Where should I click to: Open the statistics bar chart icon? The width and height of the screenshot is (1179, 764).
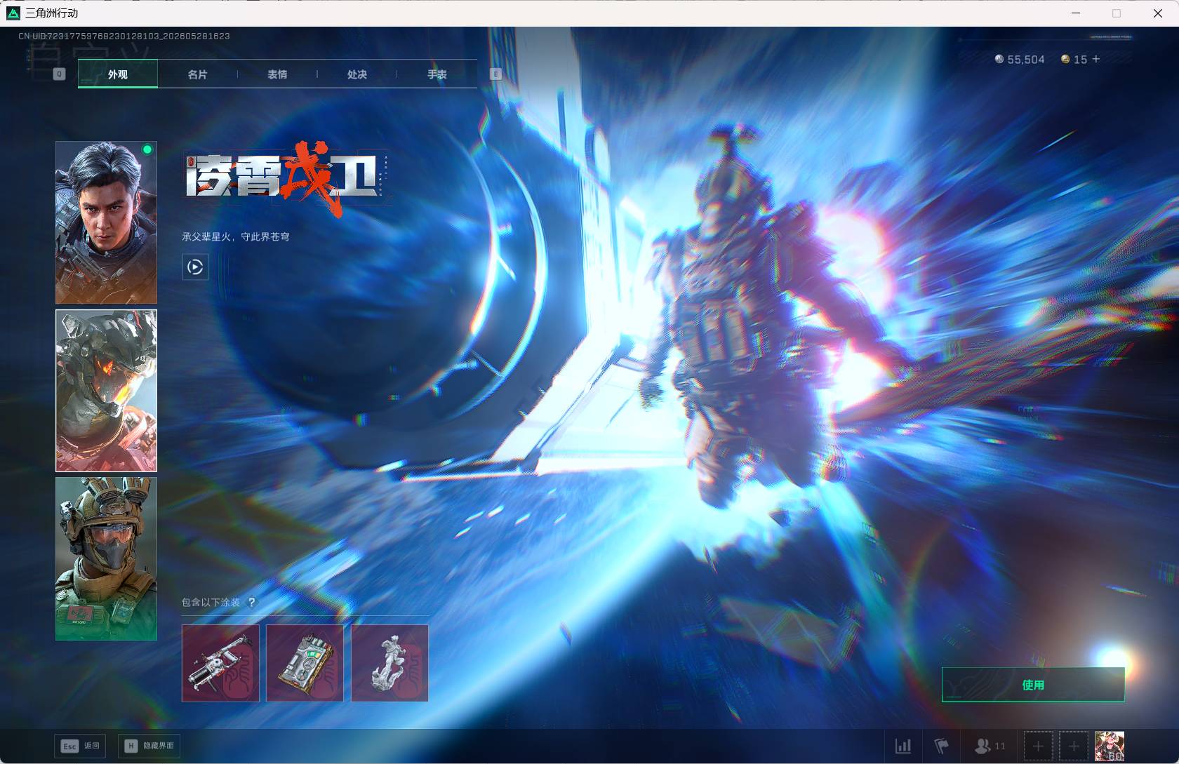coord(903,745)
